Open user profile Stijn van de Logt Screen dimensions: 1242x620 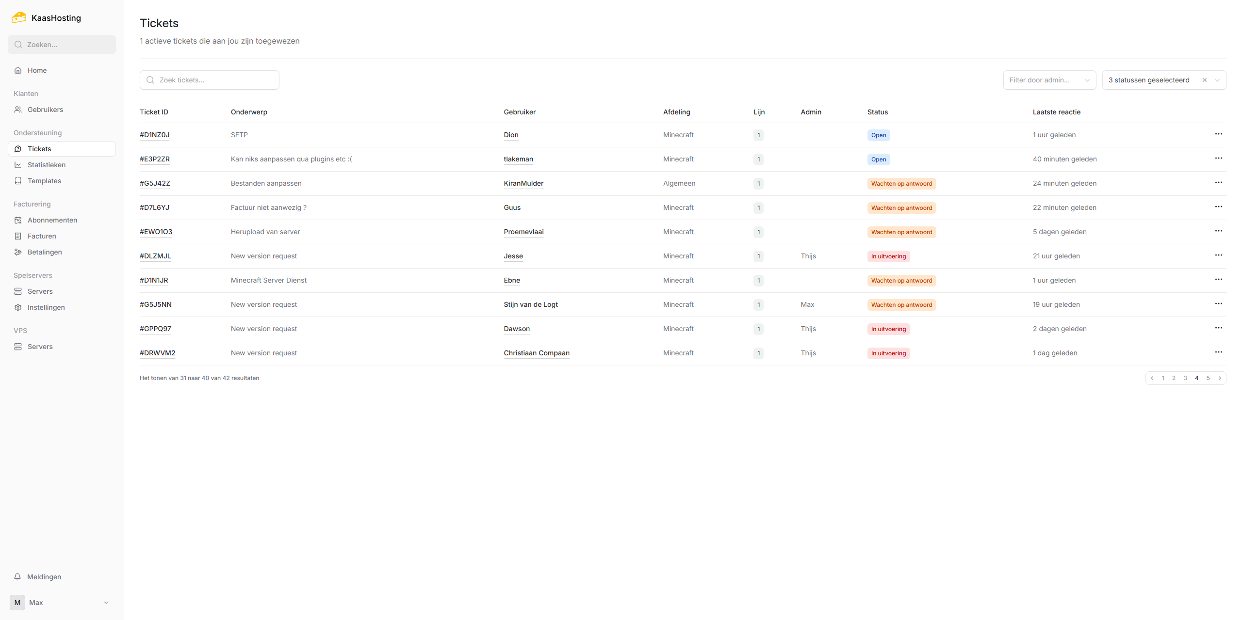530,304
